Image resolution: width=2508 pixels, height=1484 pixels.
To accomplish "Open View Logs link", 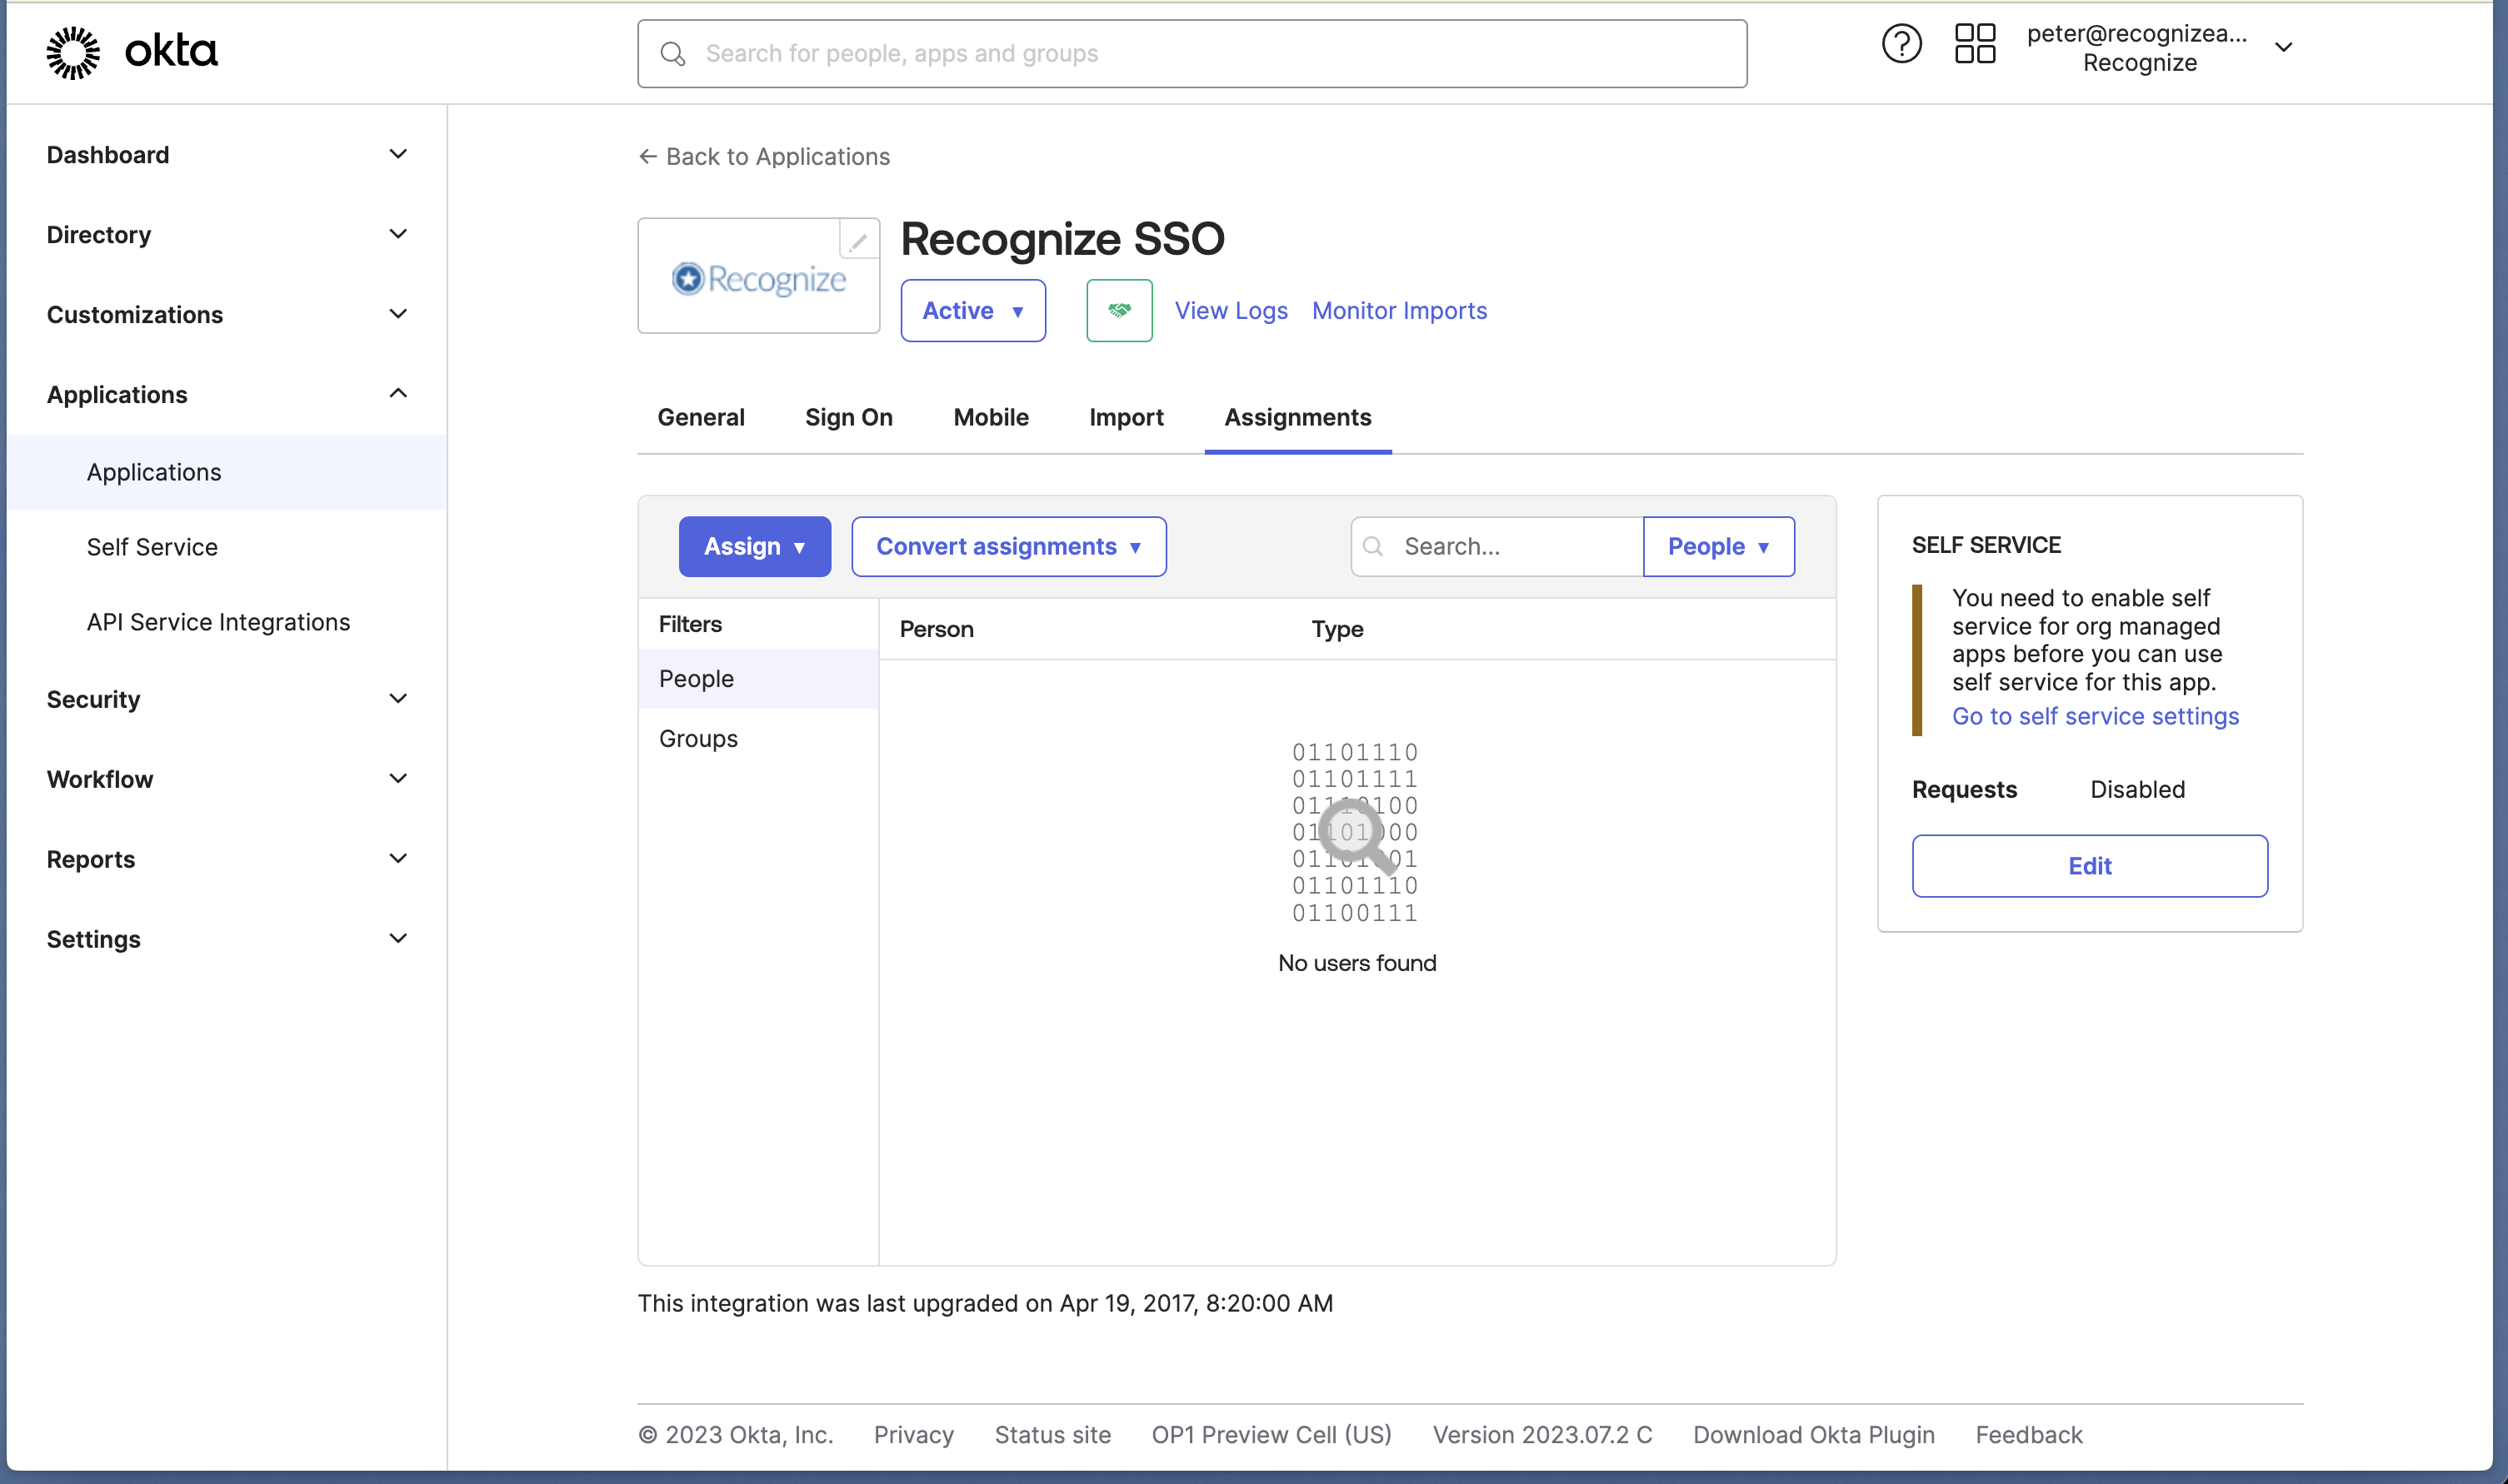I will tap(1231, 311).
